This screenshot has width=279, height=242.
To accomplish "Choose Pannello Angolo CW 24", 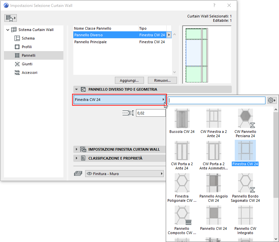I will (214, 188).
